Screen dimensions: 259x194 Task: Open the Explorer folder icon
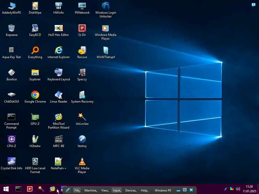[x=35, y=75]
